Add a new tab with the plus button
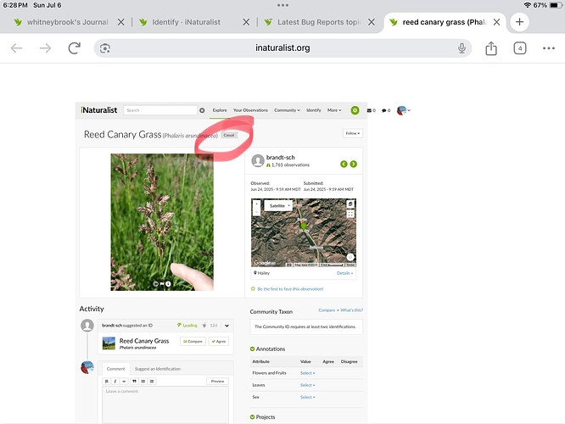Viewport: 565px width, 424px height. click(519, 22)
